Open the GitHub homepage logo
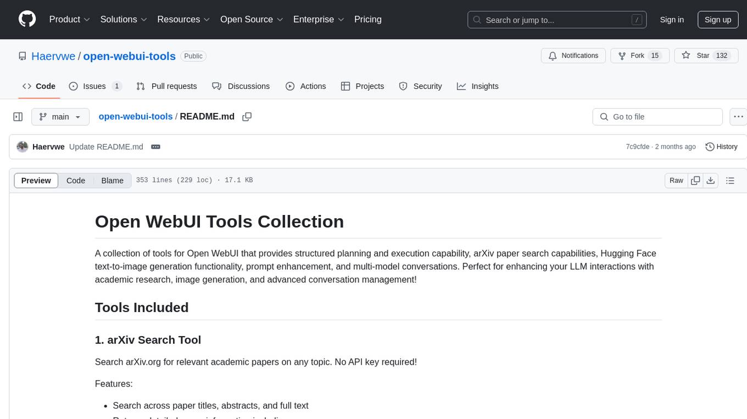The image size is (747, 419). click(27, 19)
